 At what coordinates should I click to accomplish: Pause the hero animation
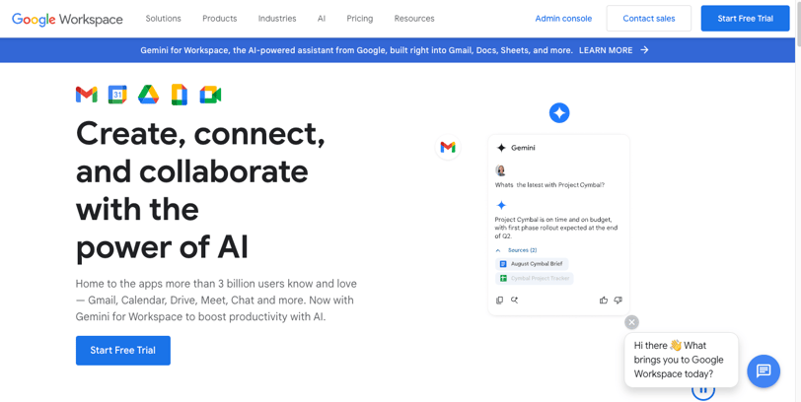(703, 391)
